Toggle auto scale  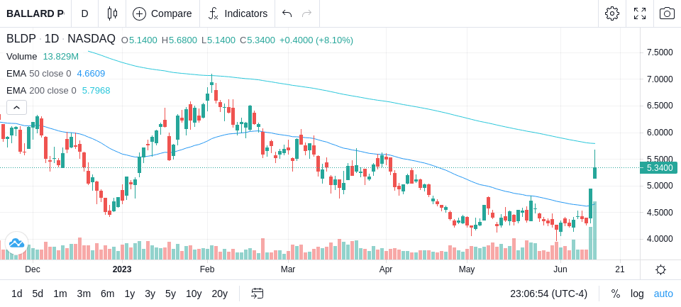click(x=663, y=294)
